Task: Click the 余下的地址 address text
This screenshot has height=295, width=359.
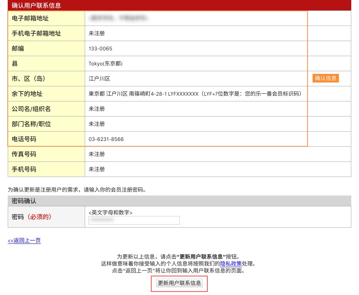Action: 195,94
